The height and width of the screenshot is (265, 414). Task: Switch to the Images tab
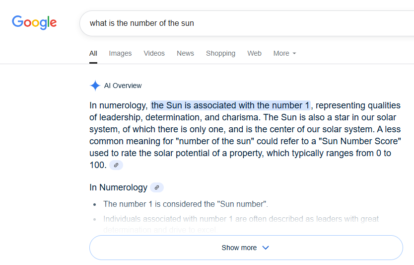[x=120, y=53]
